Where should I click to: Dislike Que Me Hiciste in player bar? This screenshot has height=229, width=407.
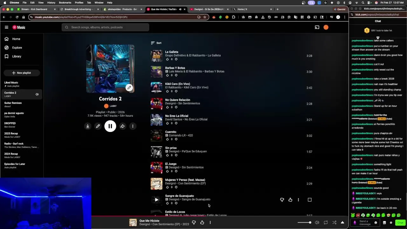point(194,223)
